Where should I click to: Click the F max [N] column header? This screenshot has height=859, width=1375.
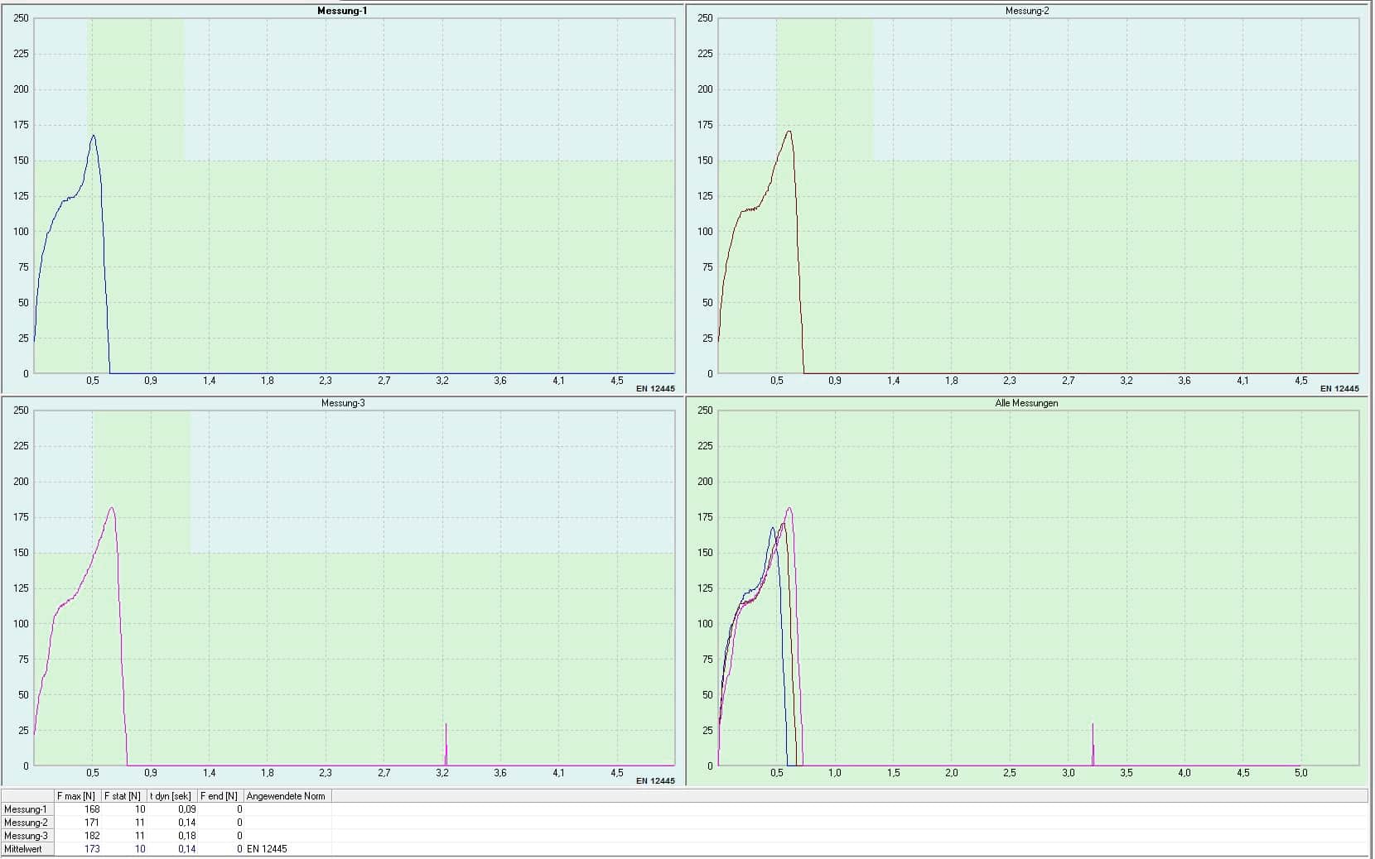pos(76,796)
